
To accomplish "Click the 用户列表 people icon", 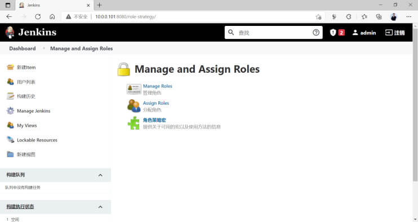I will pos(10,82).
